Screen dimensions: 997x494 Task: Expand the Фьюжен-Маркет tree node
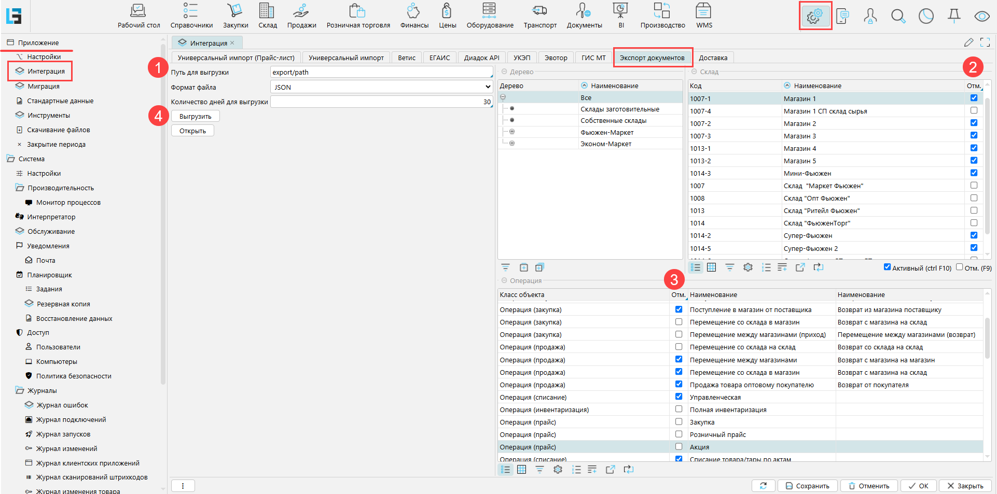(512, 132)
